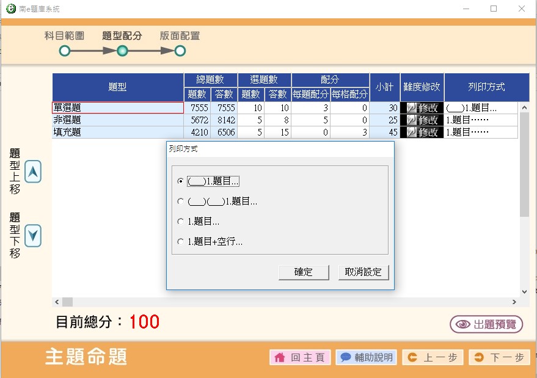Click the 題型下移 down arrow icon
Viewport: 537px width, 378px height.
33,235
